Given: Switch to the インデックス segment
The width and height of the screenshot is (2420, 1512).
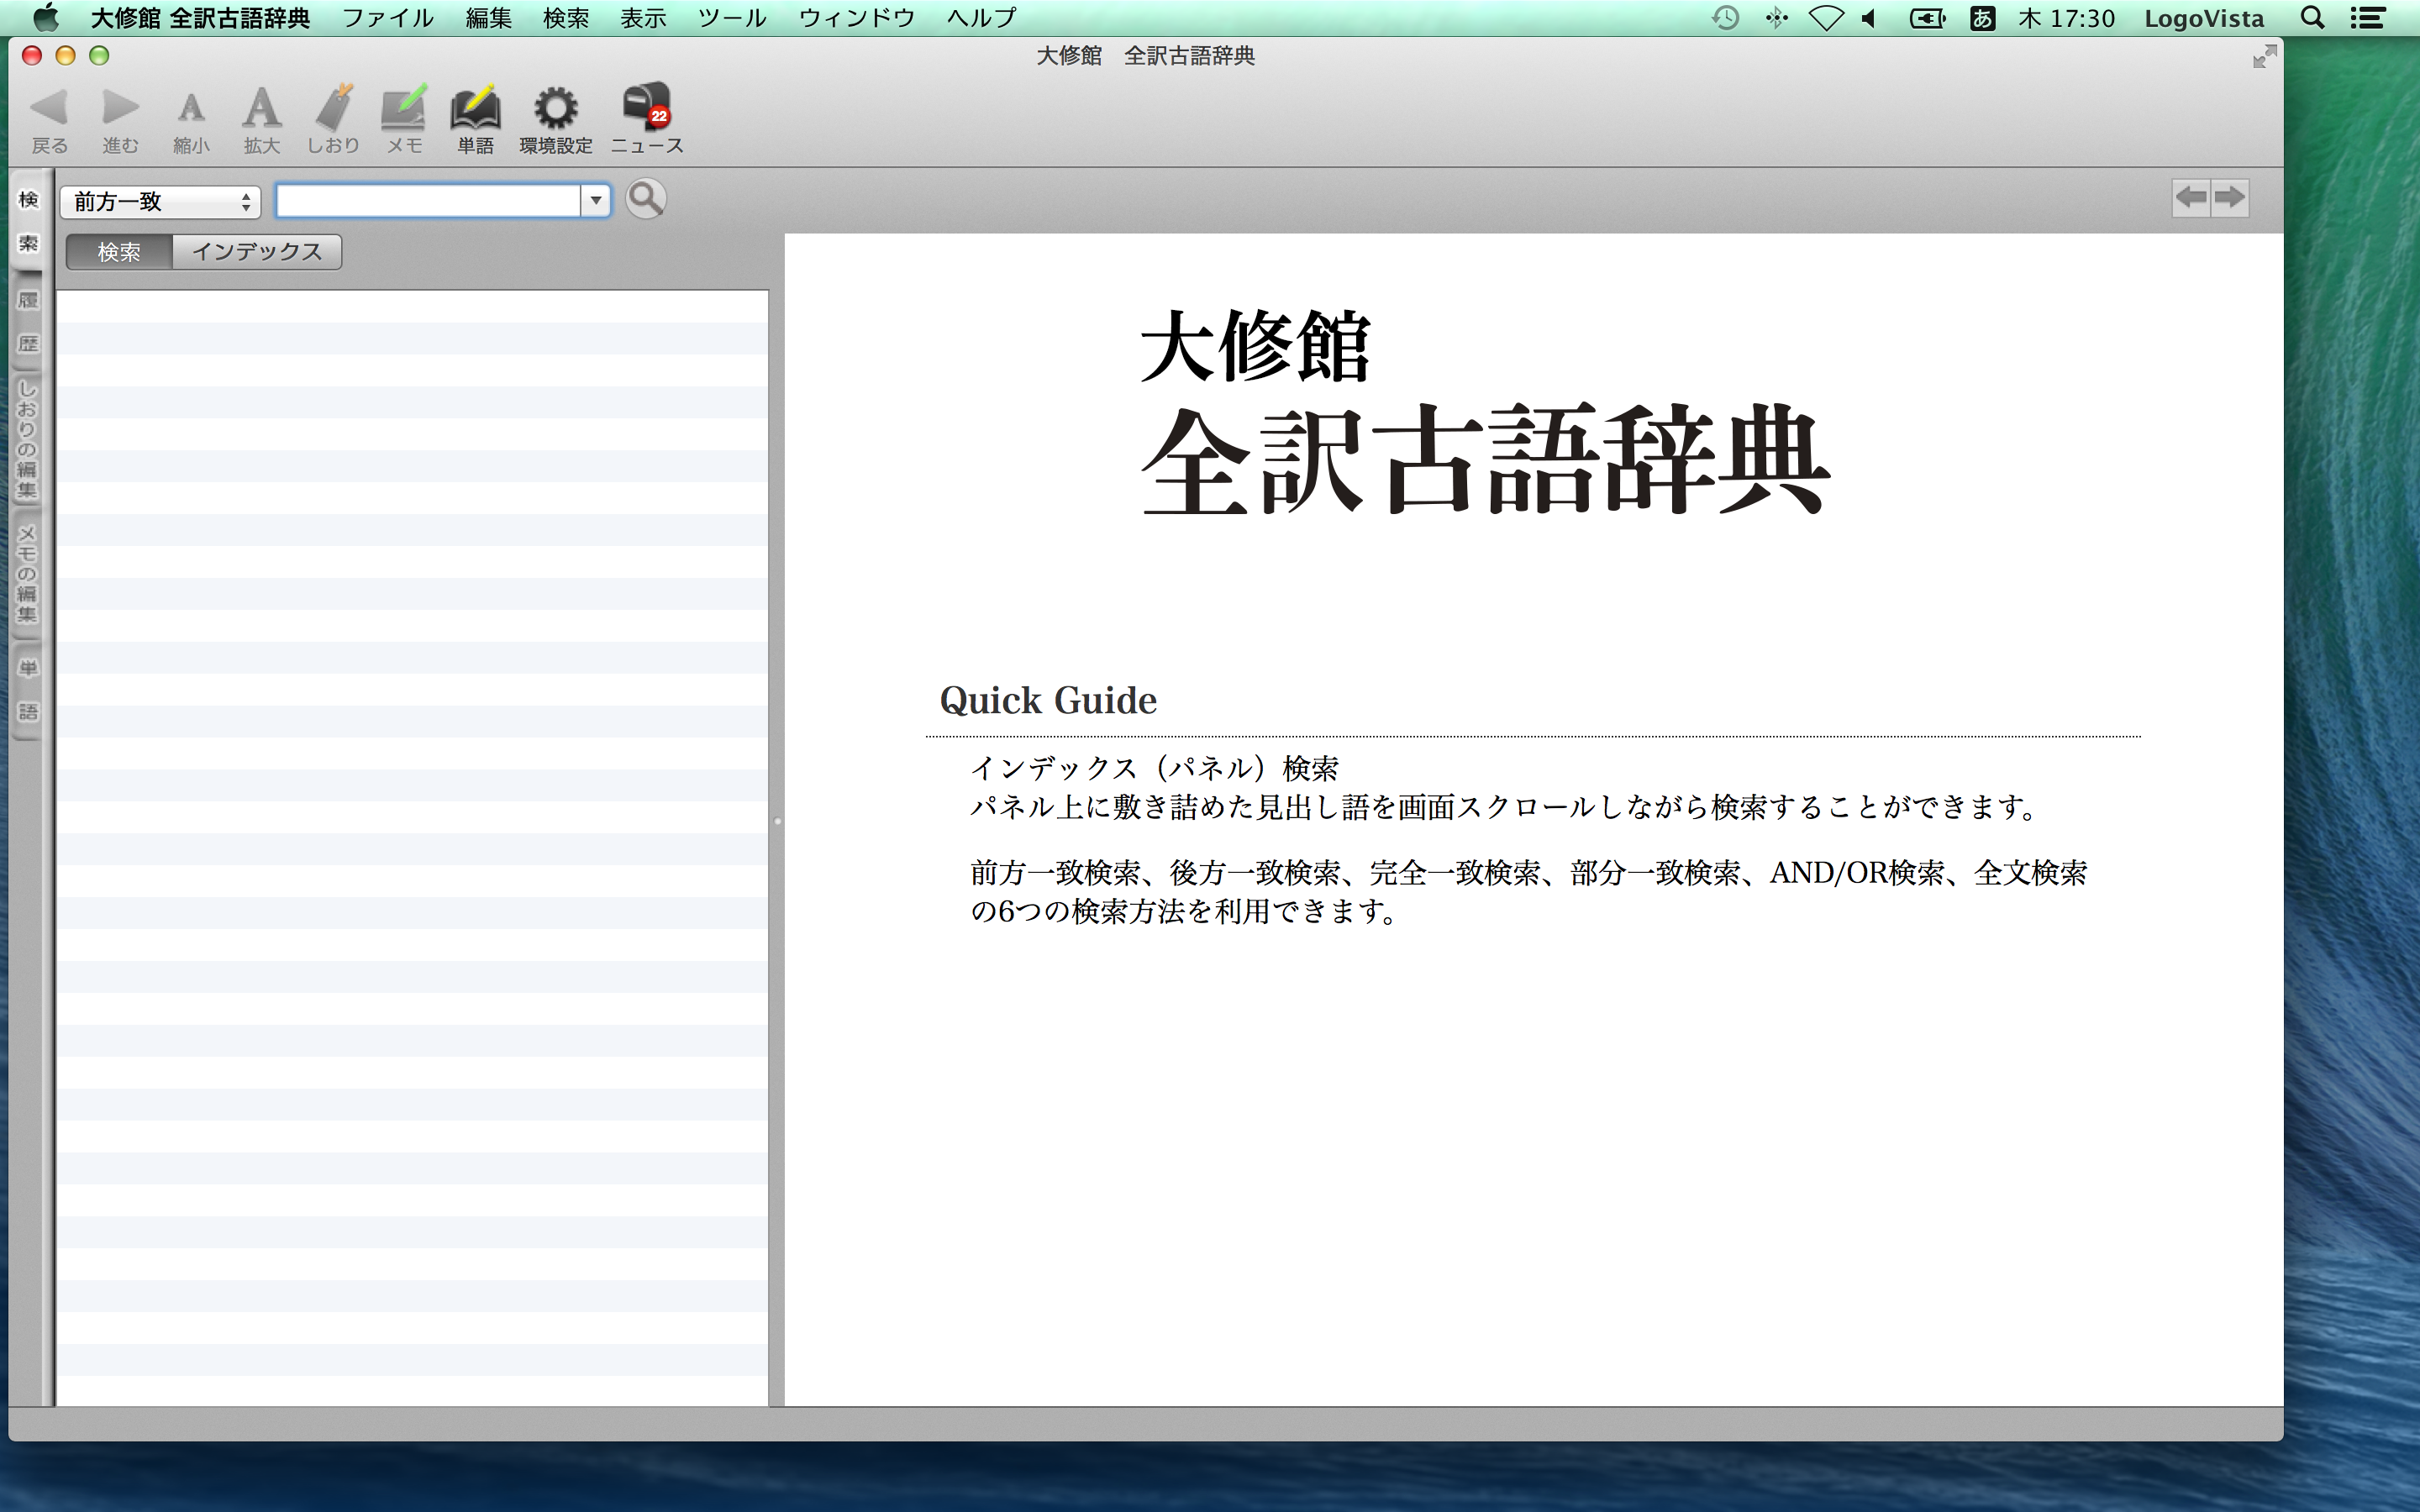Looking at the screenshot, I should click(x=257, y=252).
